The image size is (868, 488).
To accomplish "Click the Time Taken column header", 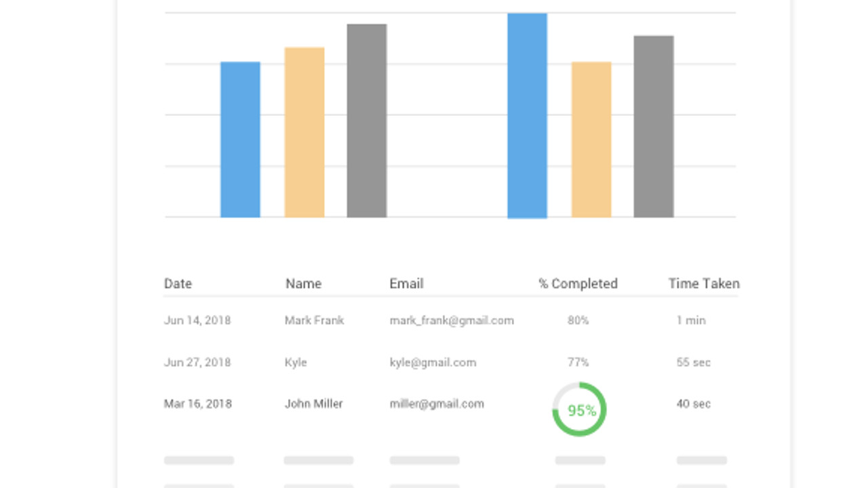I will click(x=704, y=284).
